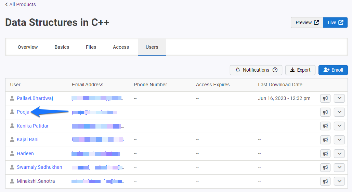The image size is (352, 192).
Task: Expand options dropdown for Pallavi.Bhardwaj
Action: coord(339,98)
